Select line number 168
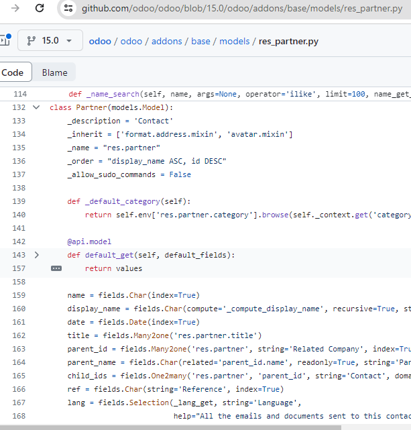 point(19,416)
